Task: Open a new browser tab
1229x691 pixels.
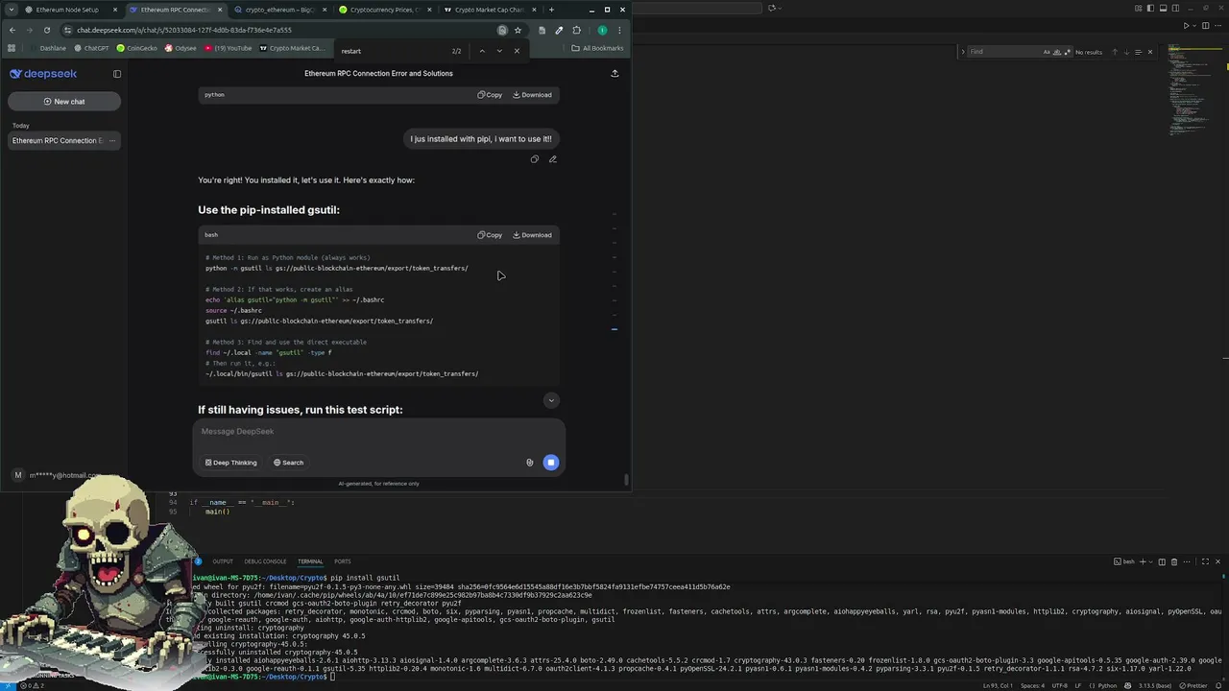Action: (551, 10)
